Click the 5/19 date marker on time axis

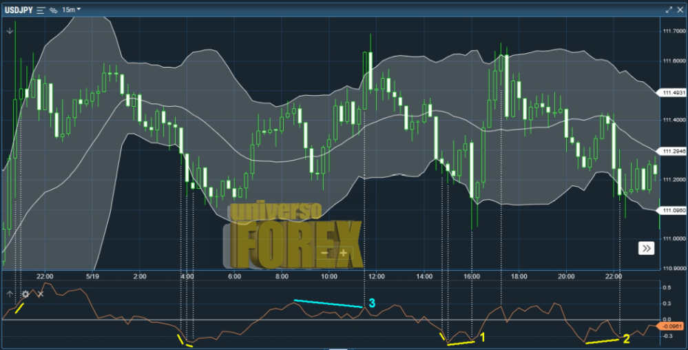click(93, 276)
